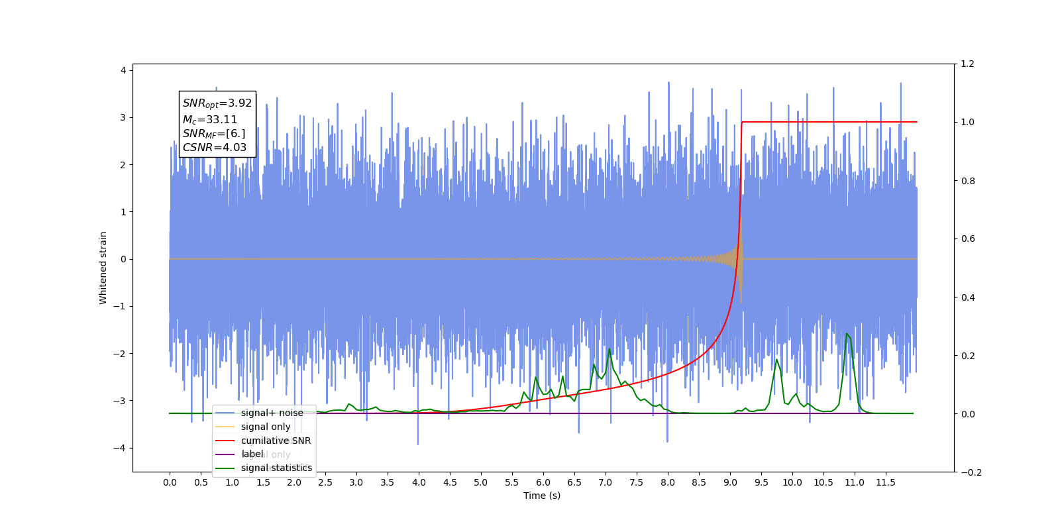The image size is (1060, 530).
Task: Click the x-axis tick label 9.0
Action: click(x=730, y=482)
